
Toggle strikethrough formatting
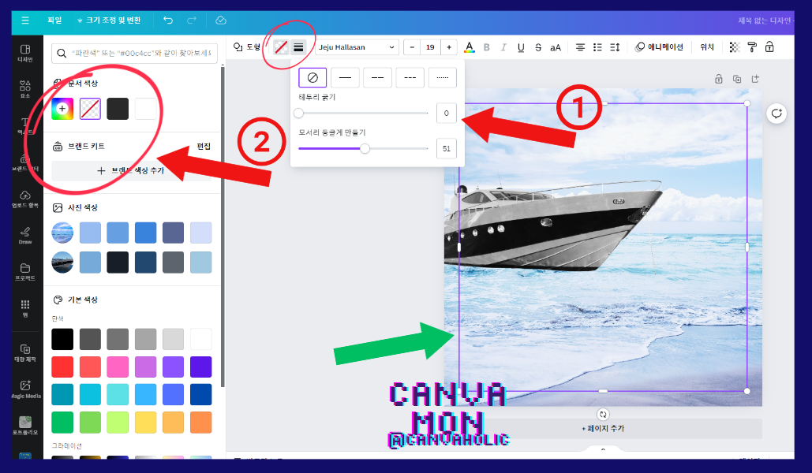538,47
